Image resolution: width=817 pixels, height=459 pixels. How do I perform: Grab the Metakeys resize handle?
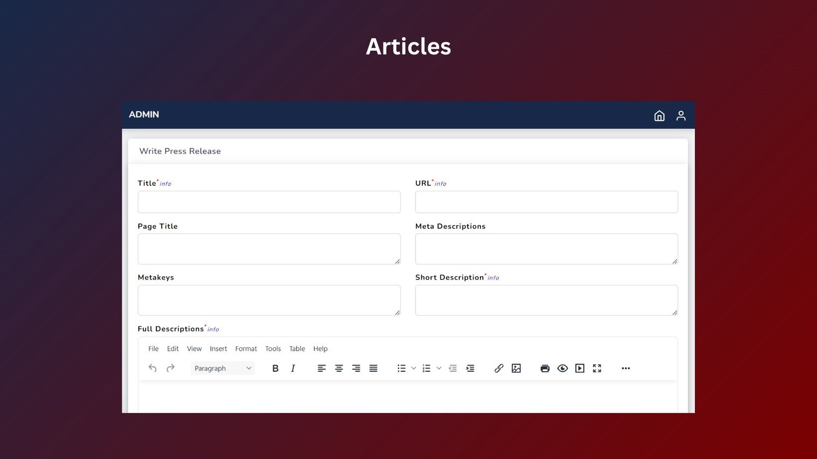tap(397, 312)
